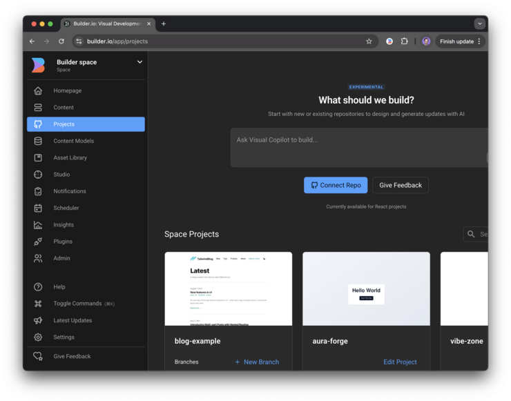The image size is (511, 401).
Task: Expand the Builder space dropdown chevron
Action: click(x=139, y=62)
